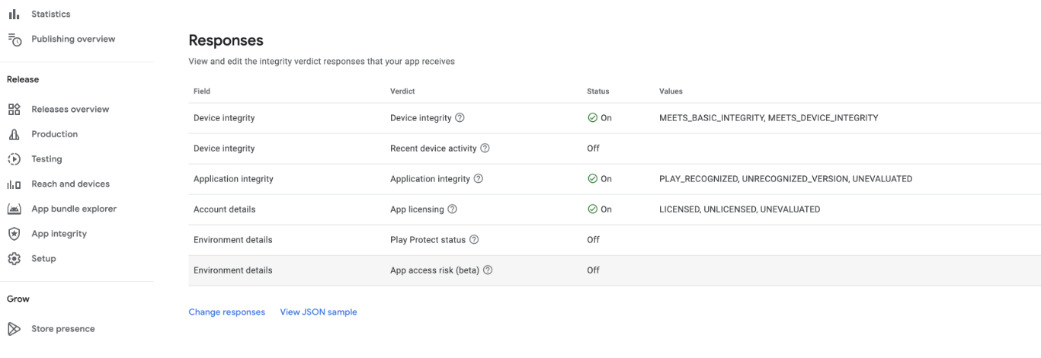Show help for Play Protect status
Viewport: 1041px width, 358px height.
[474, 240]
